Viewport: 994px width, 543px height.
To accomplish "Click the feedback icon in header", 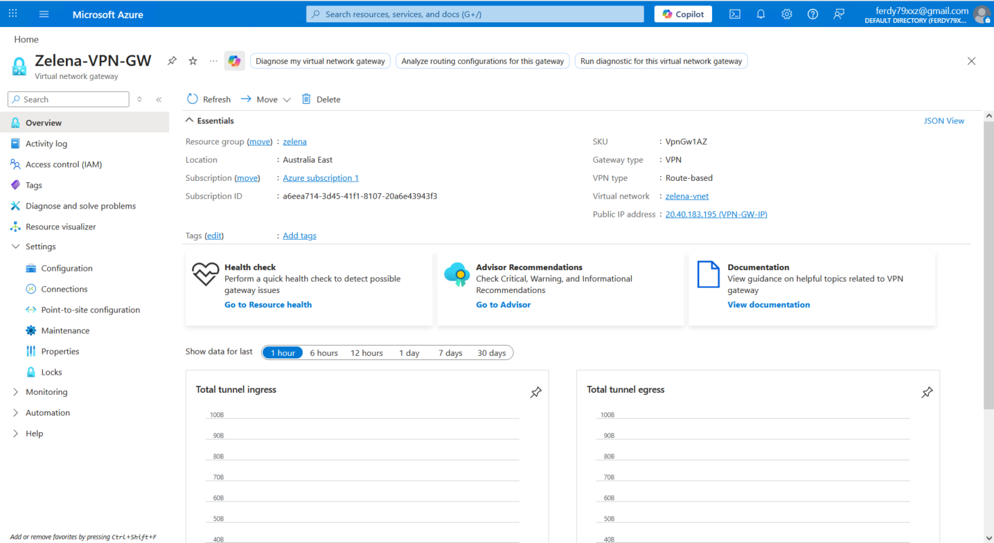I will tap(839, 14).
